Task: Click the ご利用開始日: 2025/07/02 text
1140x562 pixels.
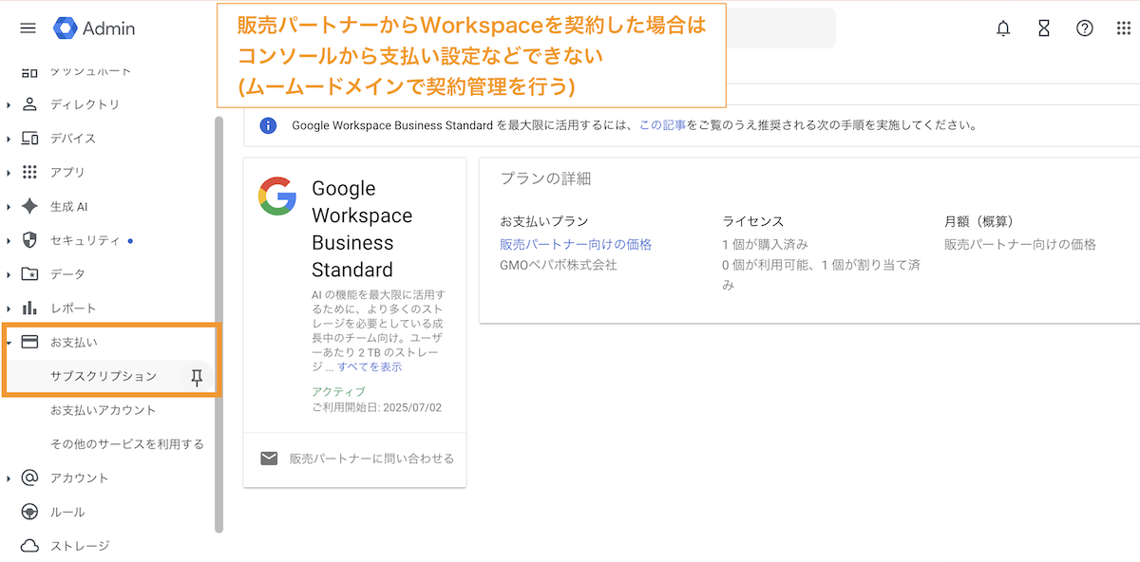Action: 377,407
